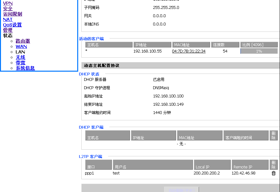Open the 管理 administration section
This screenshot has height=192, width=280.
coord(8,30)
